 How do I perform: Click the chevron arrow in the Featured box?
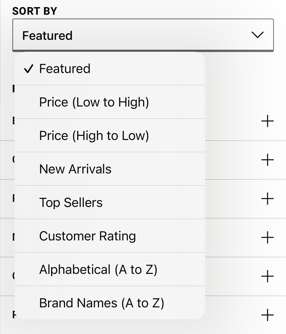(x=257, y=35)
